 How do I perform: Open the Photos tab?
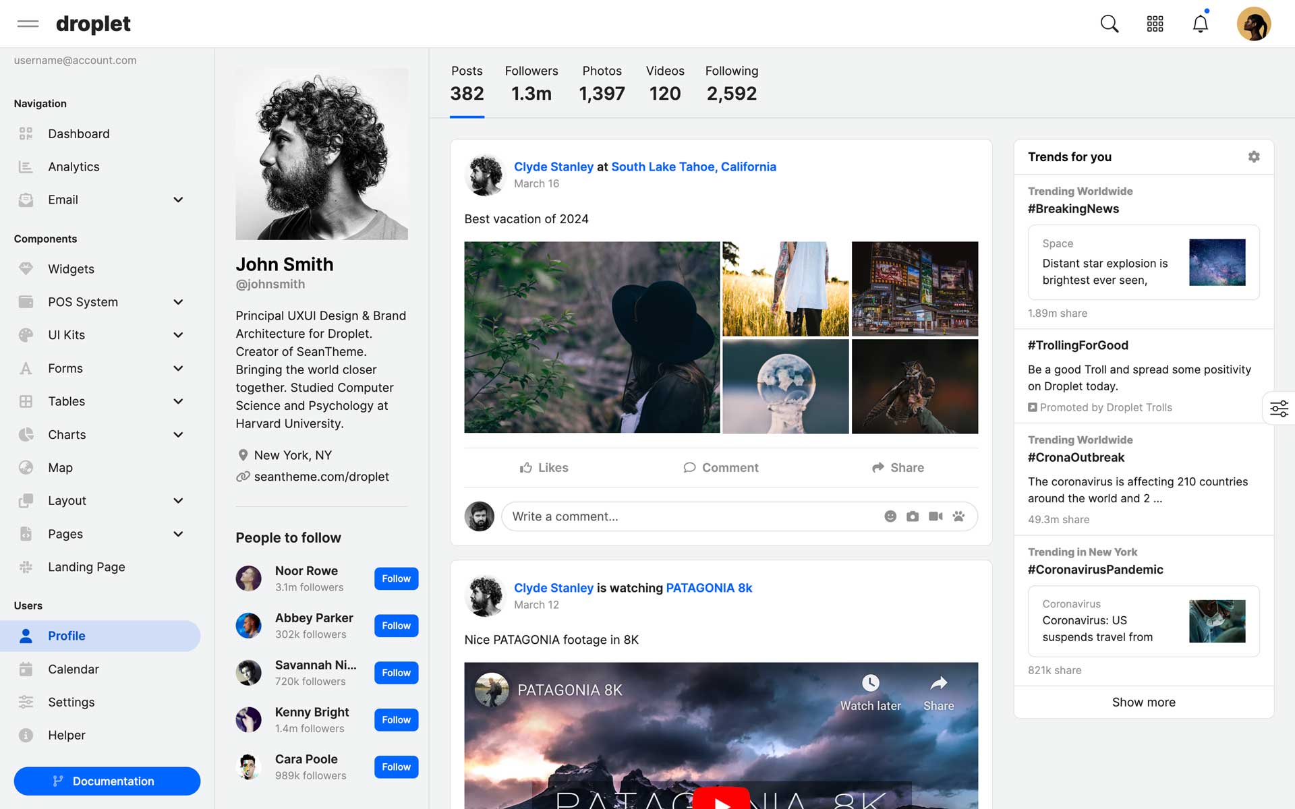click(x=602, y=84)
